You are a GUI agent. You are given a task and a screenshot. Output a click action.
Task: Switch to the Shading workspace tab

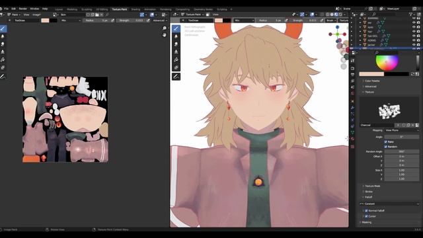135,9
